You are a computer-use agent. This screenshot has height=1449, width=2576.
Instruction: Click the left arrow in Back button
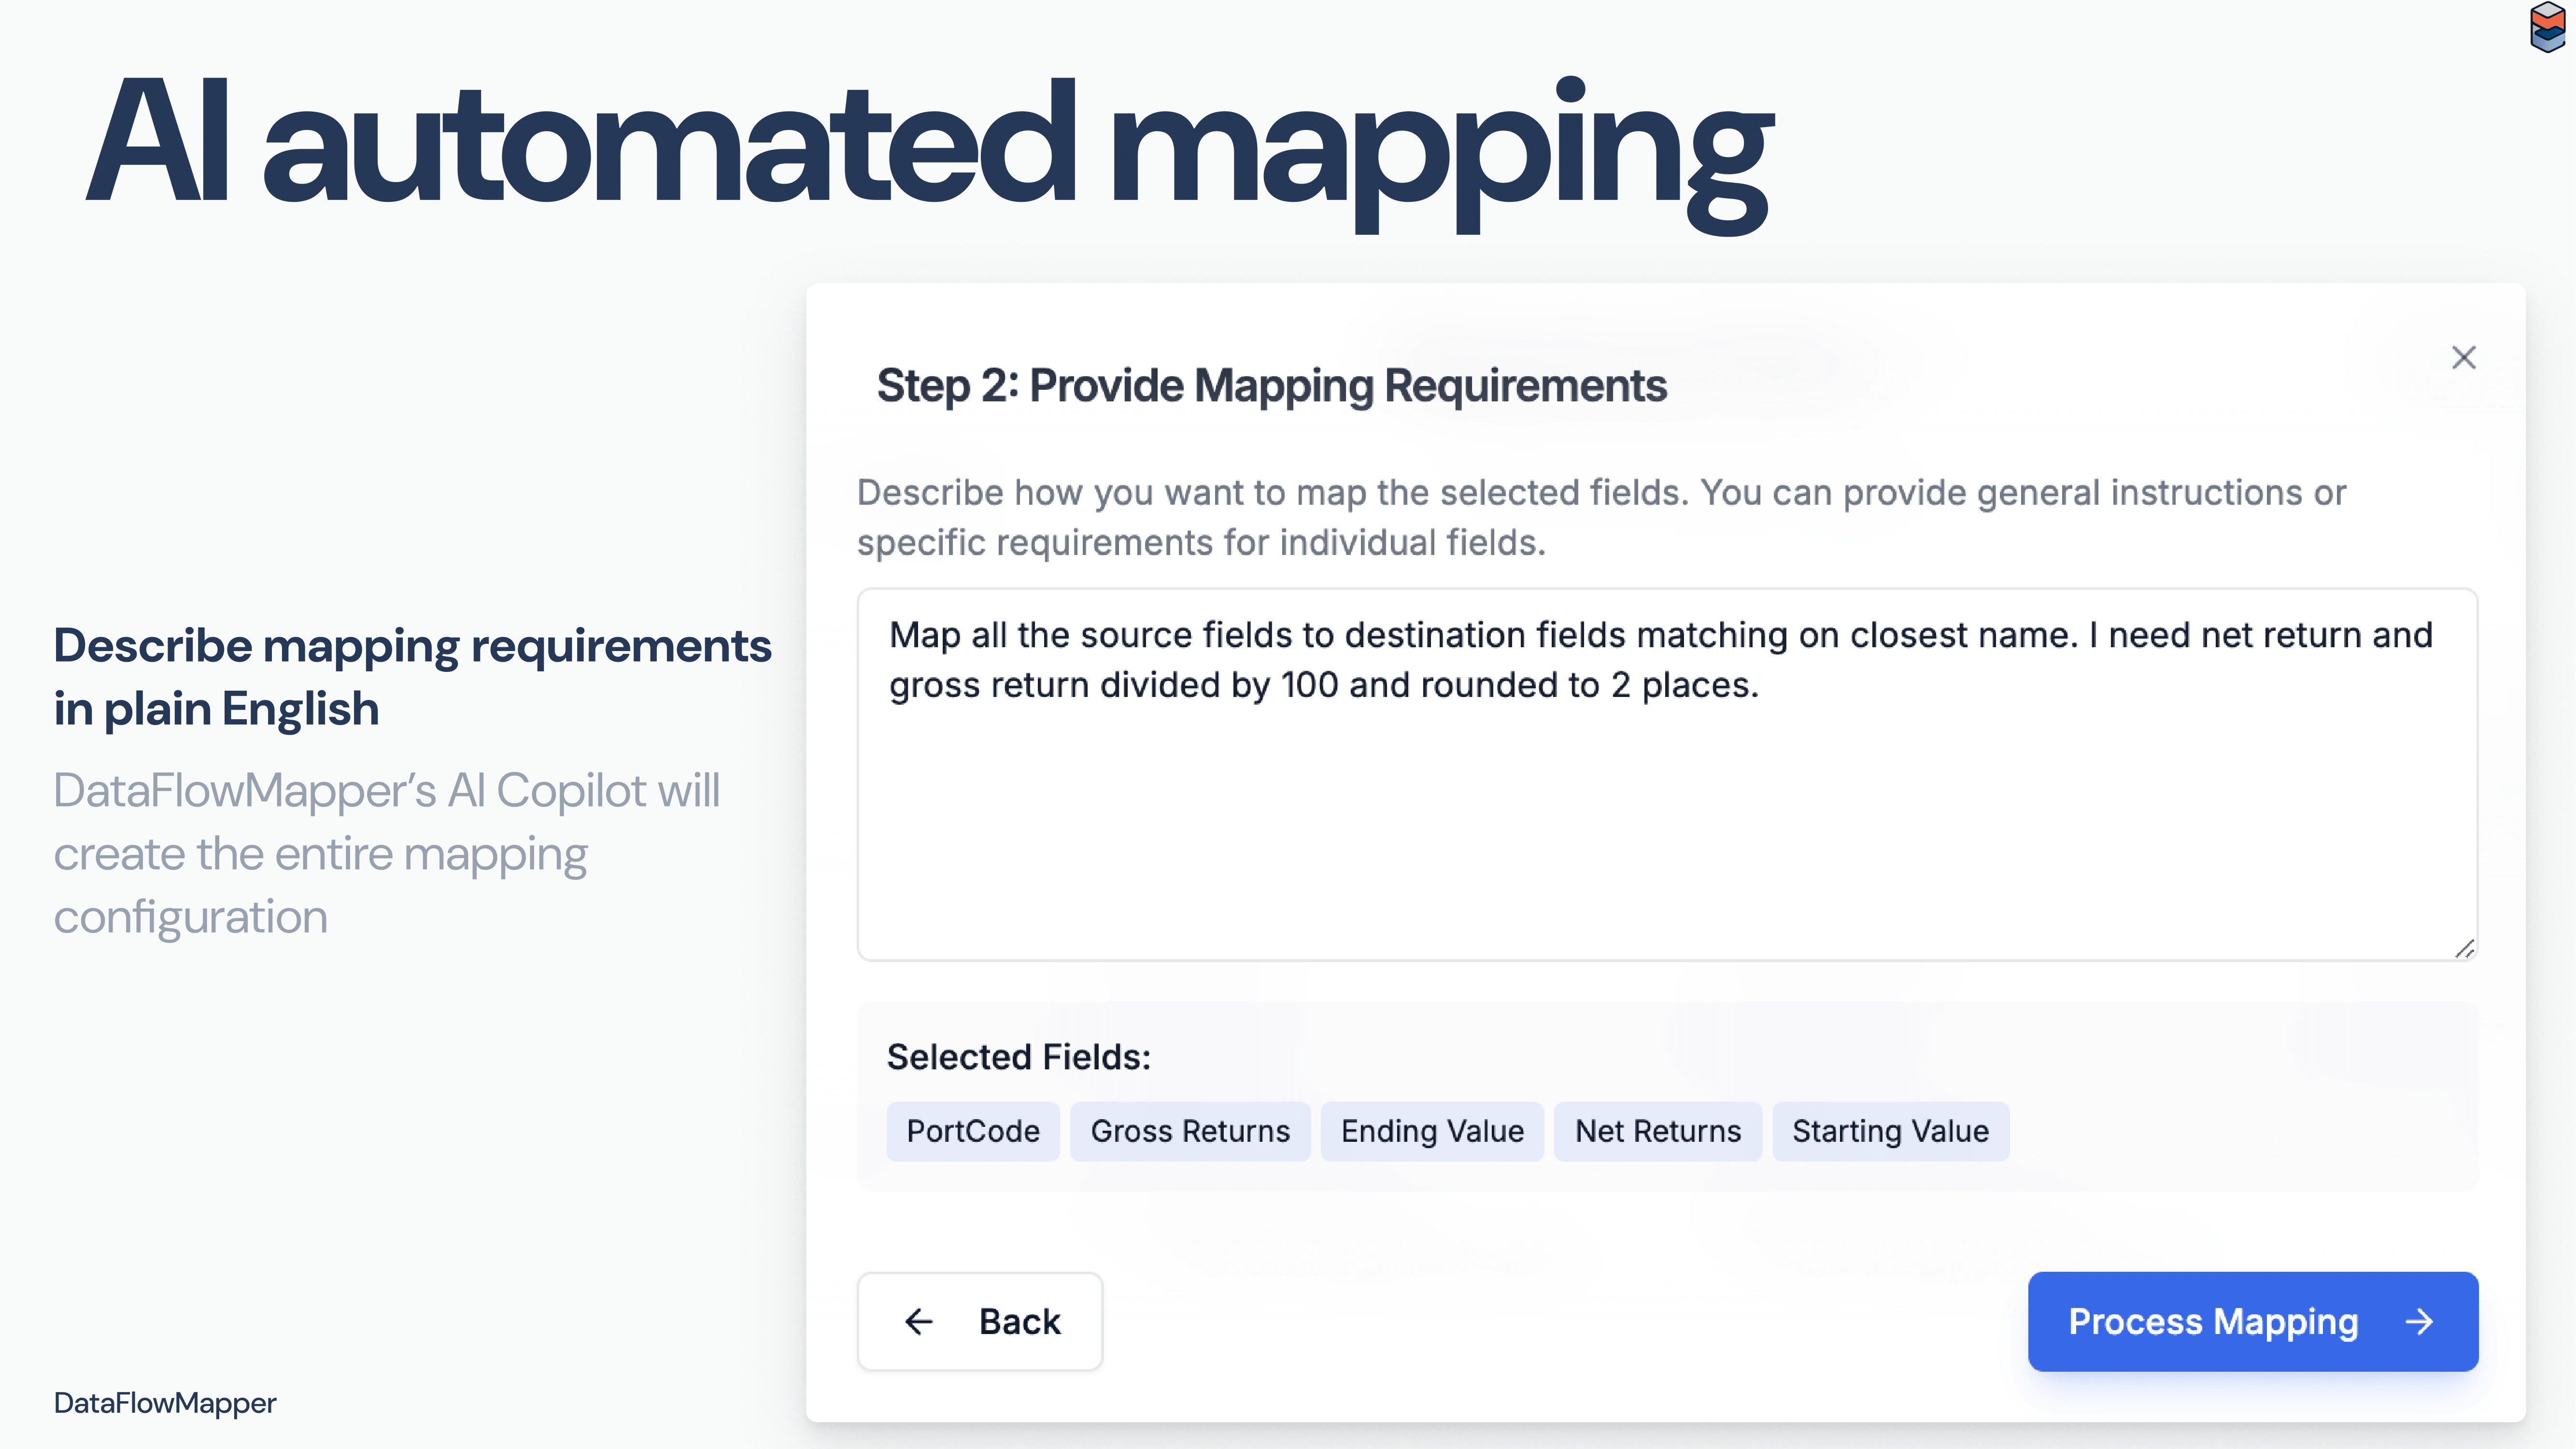(x=918, y=1322)
